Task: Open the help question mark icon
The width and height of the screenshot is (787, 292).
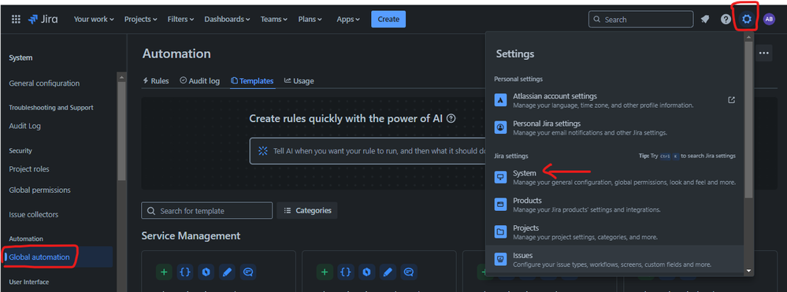Action: pos(726,20)
